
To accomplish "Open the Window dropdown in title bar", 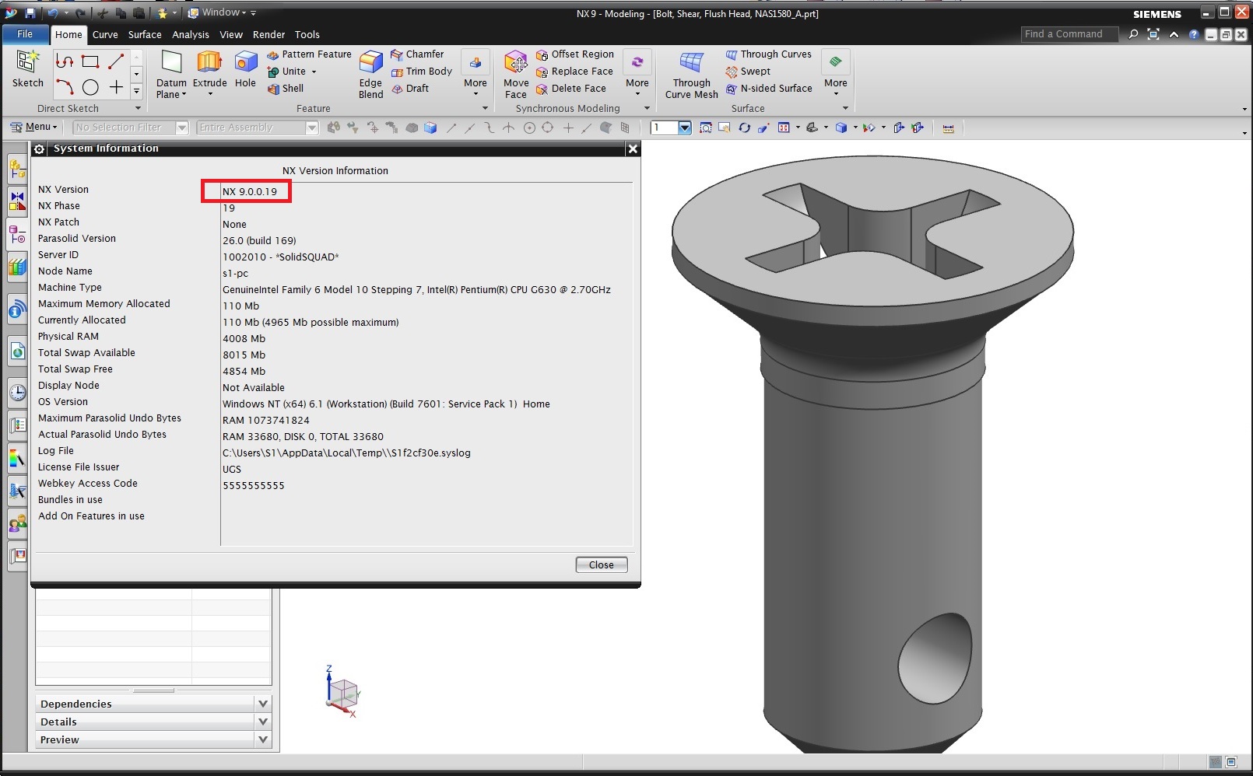I will coord(222,12).
